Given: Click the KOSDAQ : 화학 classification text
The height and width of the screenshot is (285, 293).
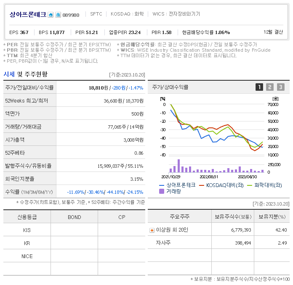Looking at the screenshot, I should click(x=127, y=14).
